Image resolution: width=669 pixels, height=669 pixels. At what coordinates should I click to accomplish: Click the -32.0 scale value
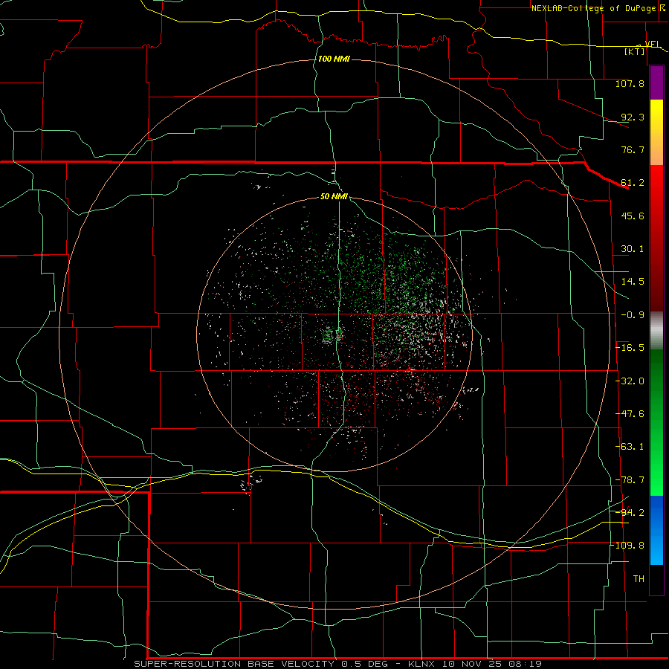[x=630, y=381]
